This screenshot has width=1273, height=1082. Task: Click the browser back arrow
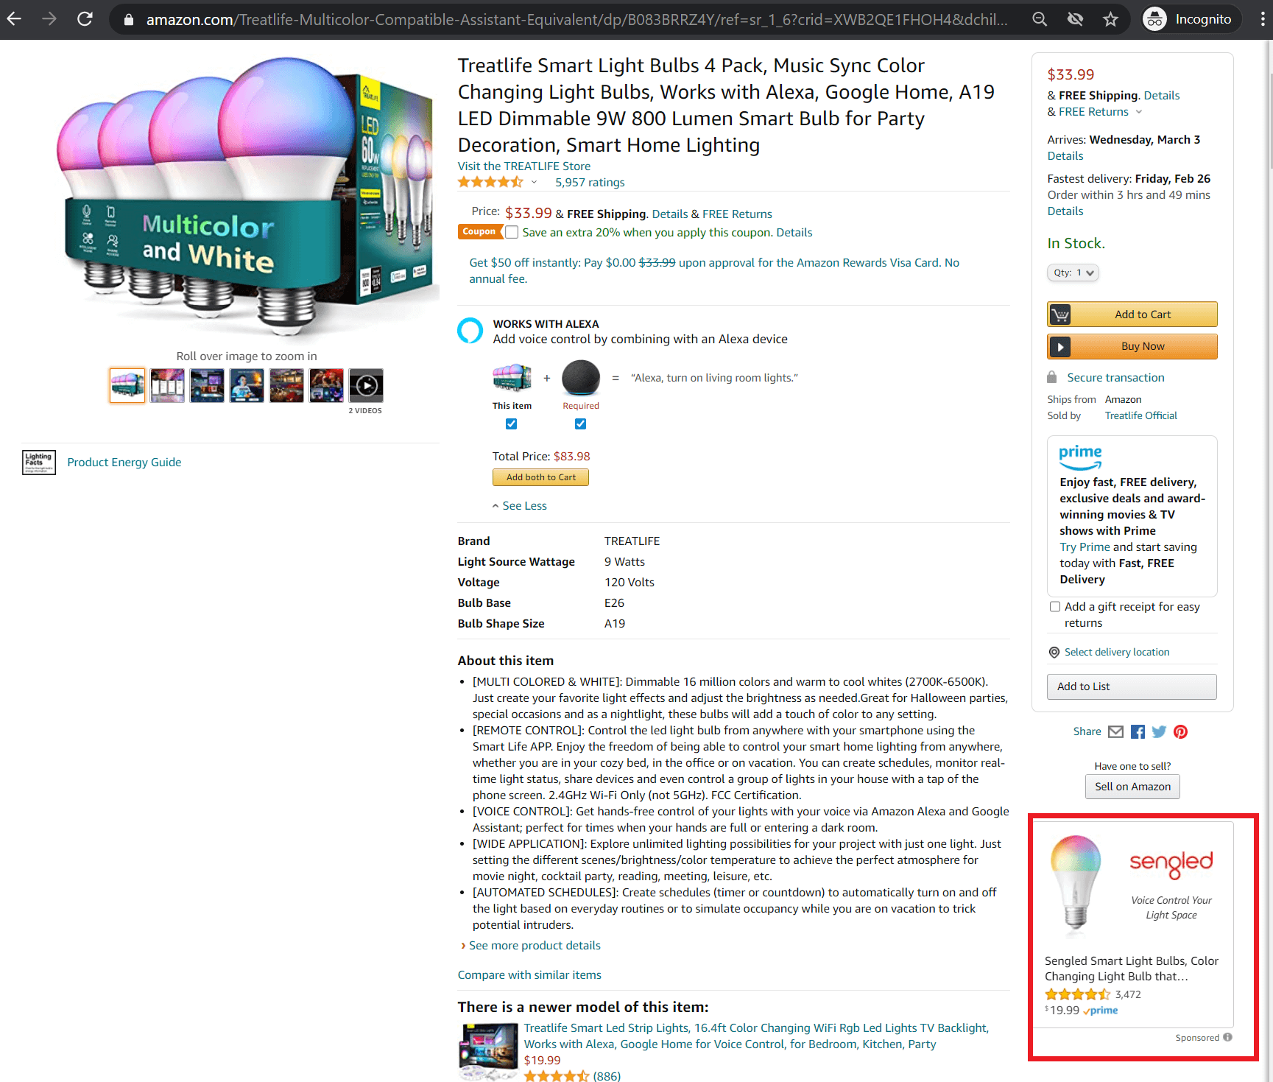point(14,19)
